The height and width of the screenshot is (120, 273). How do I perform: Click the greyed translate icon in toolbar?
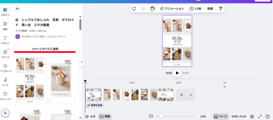tap(143, 9)
